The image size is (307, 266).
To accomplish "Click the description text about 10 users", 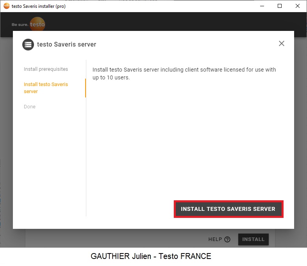I will click(x=184, y=74).
